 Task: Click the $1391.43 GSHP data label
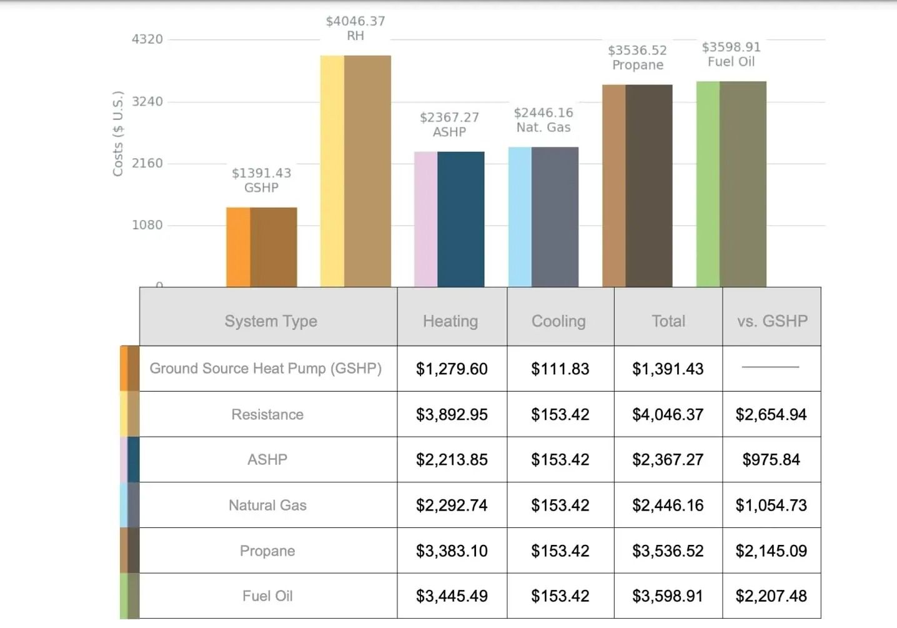coord(261,181)
